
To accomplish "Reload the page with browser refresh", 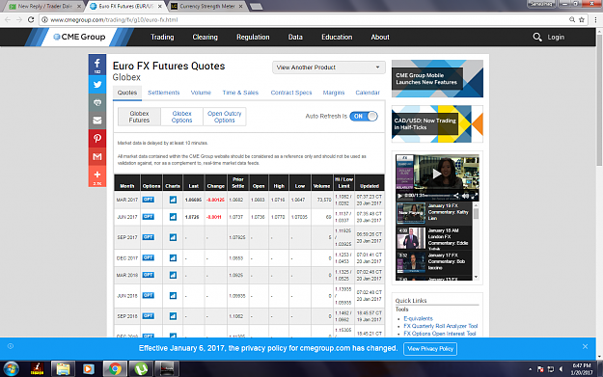I will tap(31, 19).
